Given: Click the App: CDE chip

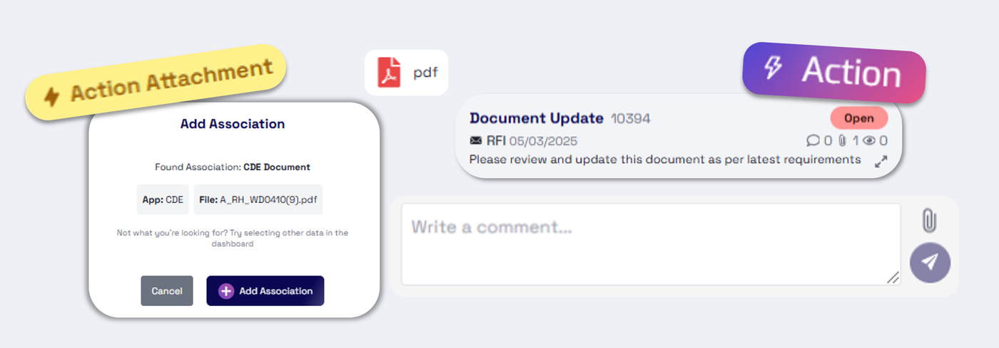Looking at the screenshot, I should 163,200.
